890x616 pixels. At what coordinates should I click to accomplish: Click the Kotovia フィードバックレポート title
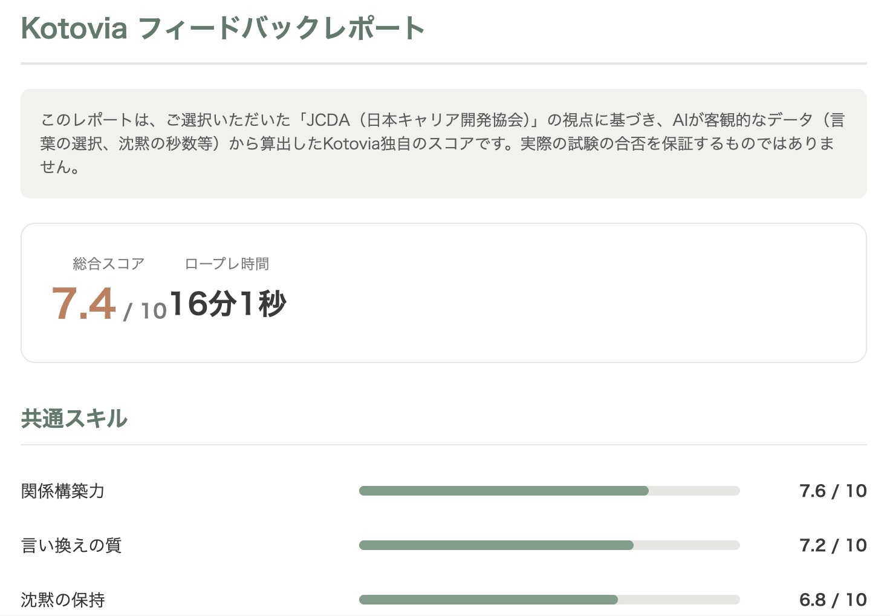221,27
